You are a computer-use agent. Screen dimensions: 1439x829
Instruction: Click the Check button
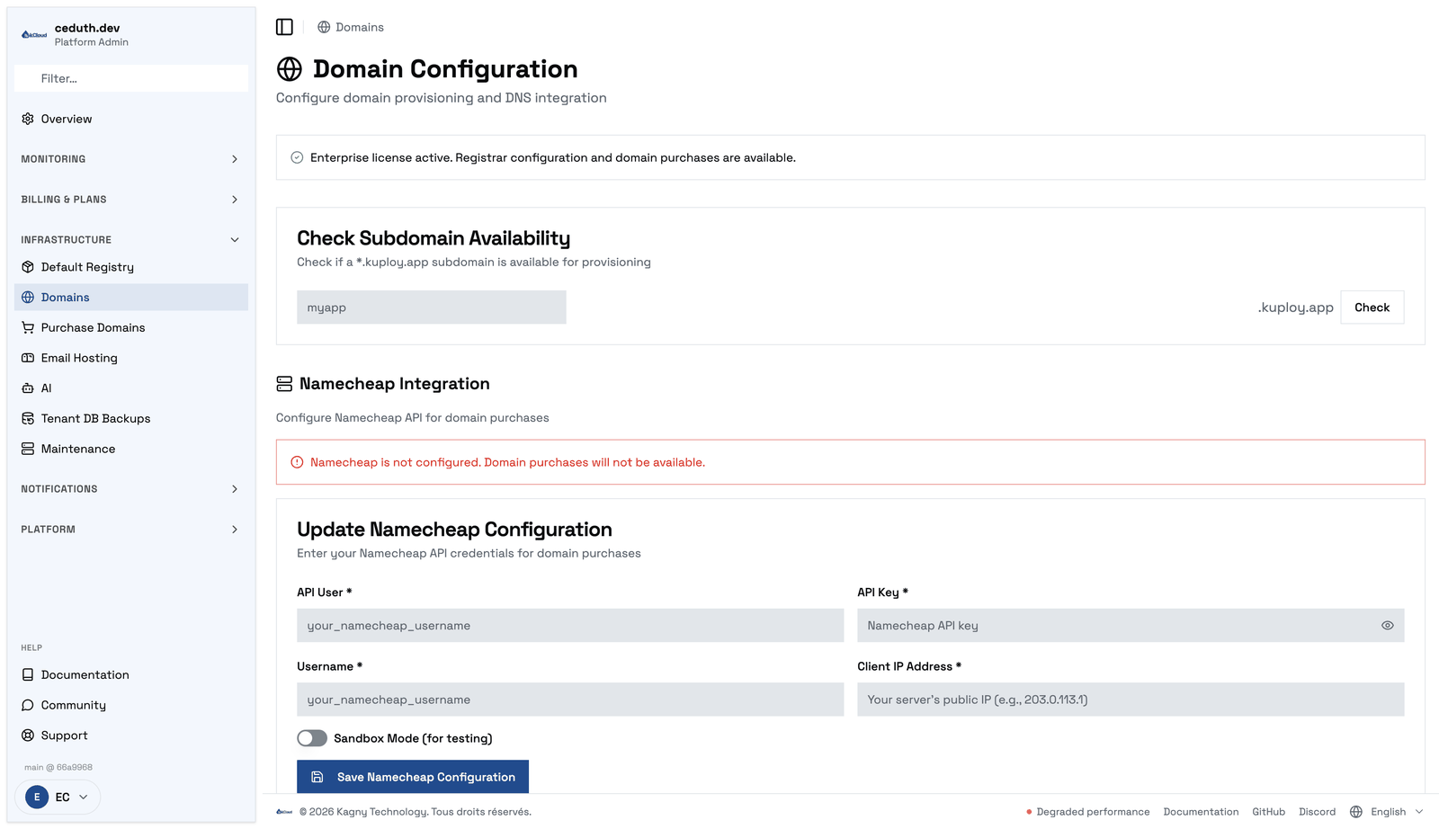(x=1372, y=308)
